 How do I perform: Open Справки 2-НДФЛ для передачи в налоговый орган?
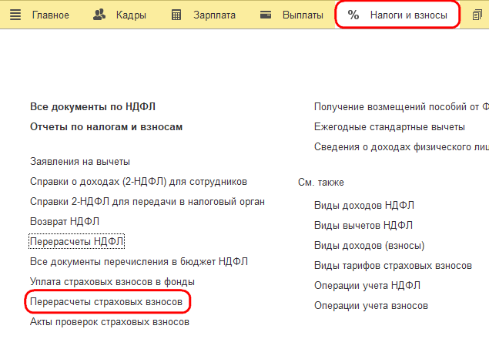tap(147, 202)
